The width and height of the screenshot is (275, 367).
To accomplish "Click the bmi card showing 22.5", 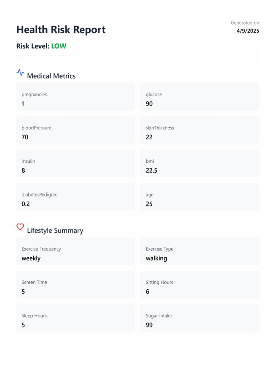I will point(199,164).
